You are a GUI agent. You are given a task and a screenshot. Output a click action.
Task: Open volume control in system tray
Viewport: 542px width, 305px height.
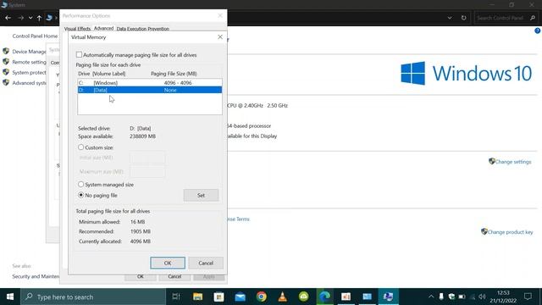(x=482, y=297)
